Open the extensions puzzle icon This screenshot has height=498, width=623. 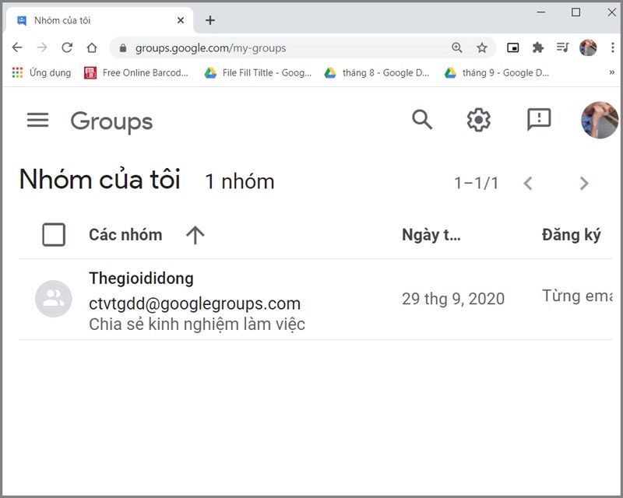[x=538, y=47]
